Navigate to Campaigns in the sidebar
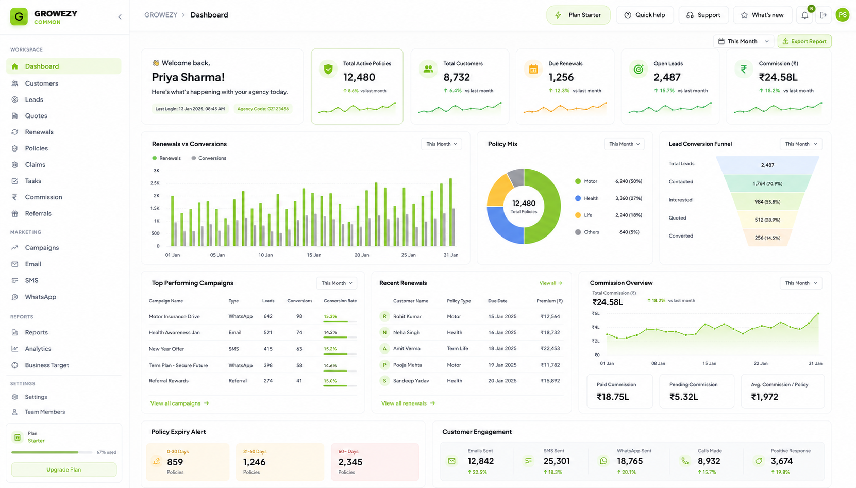This screenshot has width=856, height=488. 64,248
